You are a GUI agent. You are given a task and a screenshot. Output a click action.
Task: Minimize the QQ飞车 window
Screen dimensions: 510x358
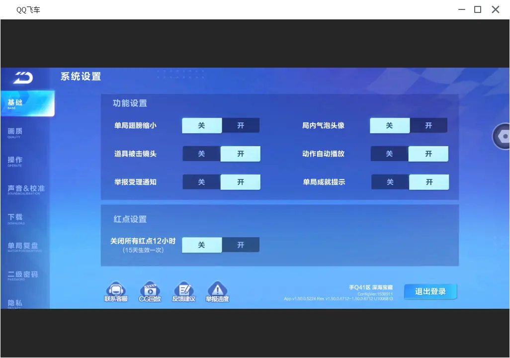(462, 9)
